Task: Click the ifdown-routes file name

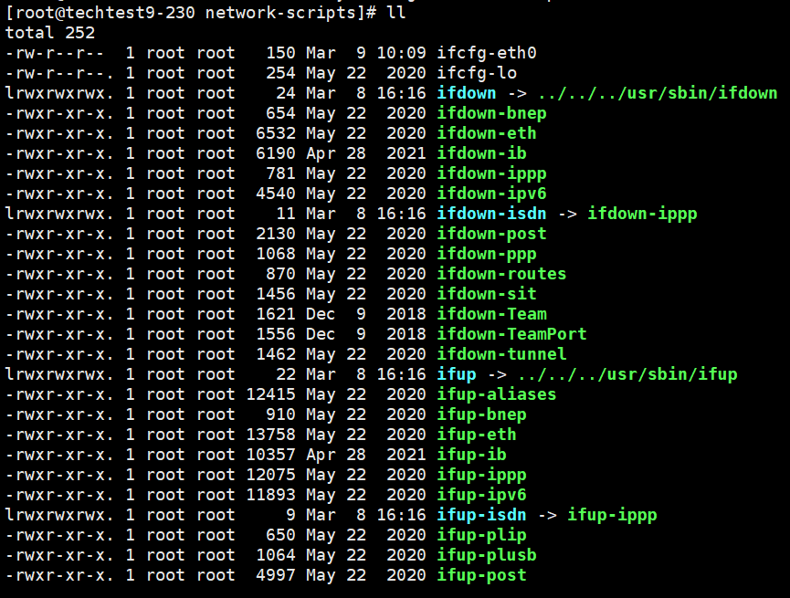Action: point(501,274)
